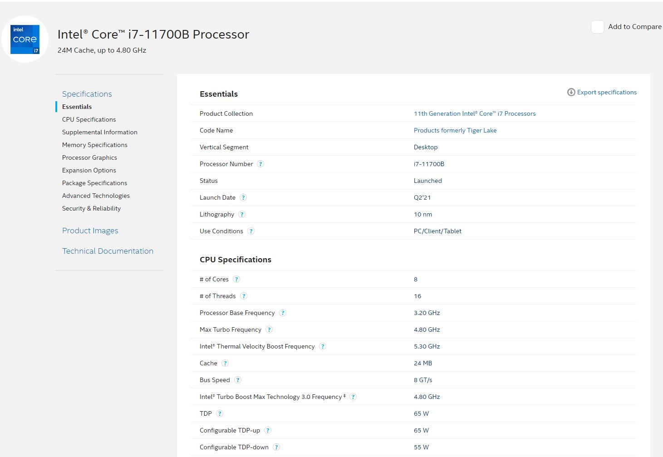Open Technical Documentation from the sidebar
This screenshot has height=457, width=663.
coord(108,251)
